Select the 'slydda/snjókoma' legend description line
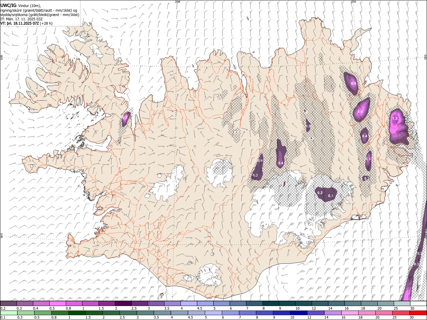The height and width of the screenshot is (320, 427). tap(40, 15)
